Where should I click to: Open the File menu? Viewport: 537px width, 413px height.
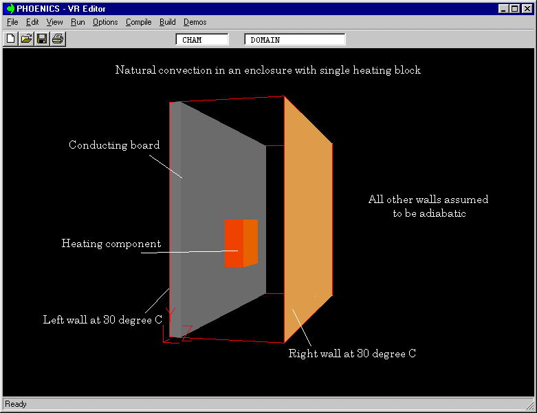pyautogui.click(x=12, y=22)
